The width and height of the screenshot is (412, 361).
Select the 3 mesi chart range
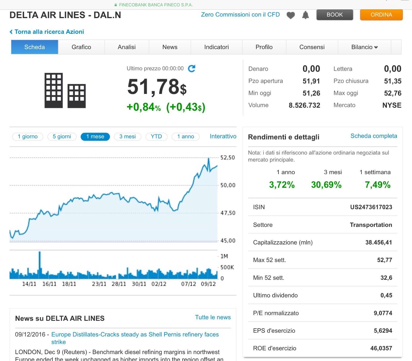coord(127,137)
